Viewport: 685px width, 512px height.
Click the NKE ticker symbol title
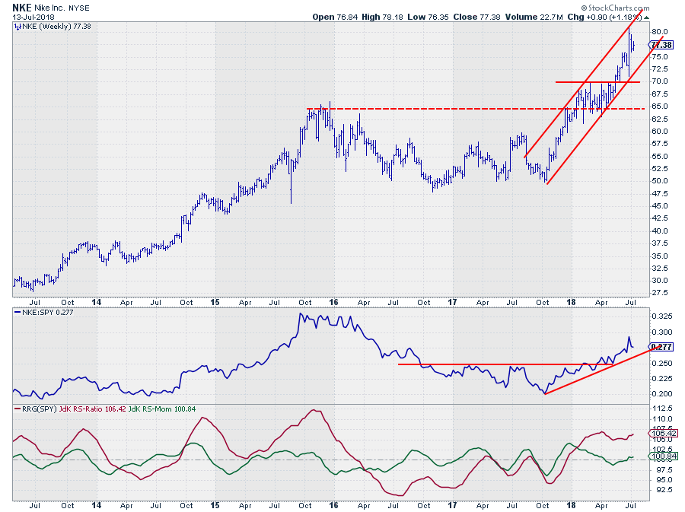point(23,6)
